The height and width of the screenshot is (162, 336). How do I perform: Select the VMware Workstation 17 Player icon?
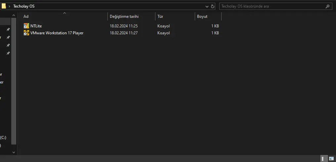coord(26,33)
